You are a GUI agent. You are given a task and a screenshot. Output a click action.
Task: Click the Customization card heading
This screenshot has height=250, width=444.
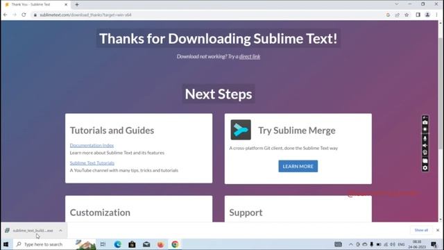(100, 212)
